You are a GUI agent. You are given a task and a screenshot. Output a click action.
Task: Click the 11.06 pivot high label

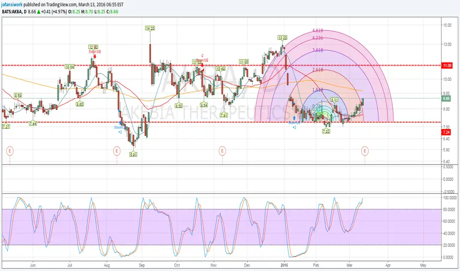tap(244, 62)
